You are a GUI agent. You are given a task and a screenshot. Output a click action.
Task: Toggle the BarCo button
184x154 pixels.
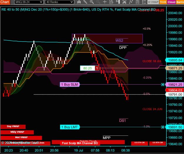click(x=180, y=2)
